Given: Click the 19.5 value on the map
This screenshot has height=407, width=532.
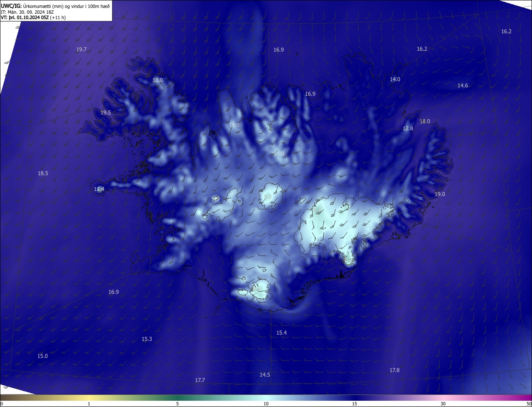Looking at the screenshot, I should click(x=106, y=112).
